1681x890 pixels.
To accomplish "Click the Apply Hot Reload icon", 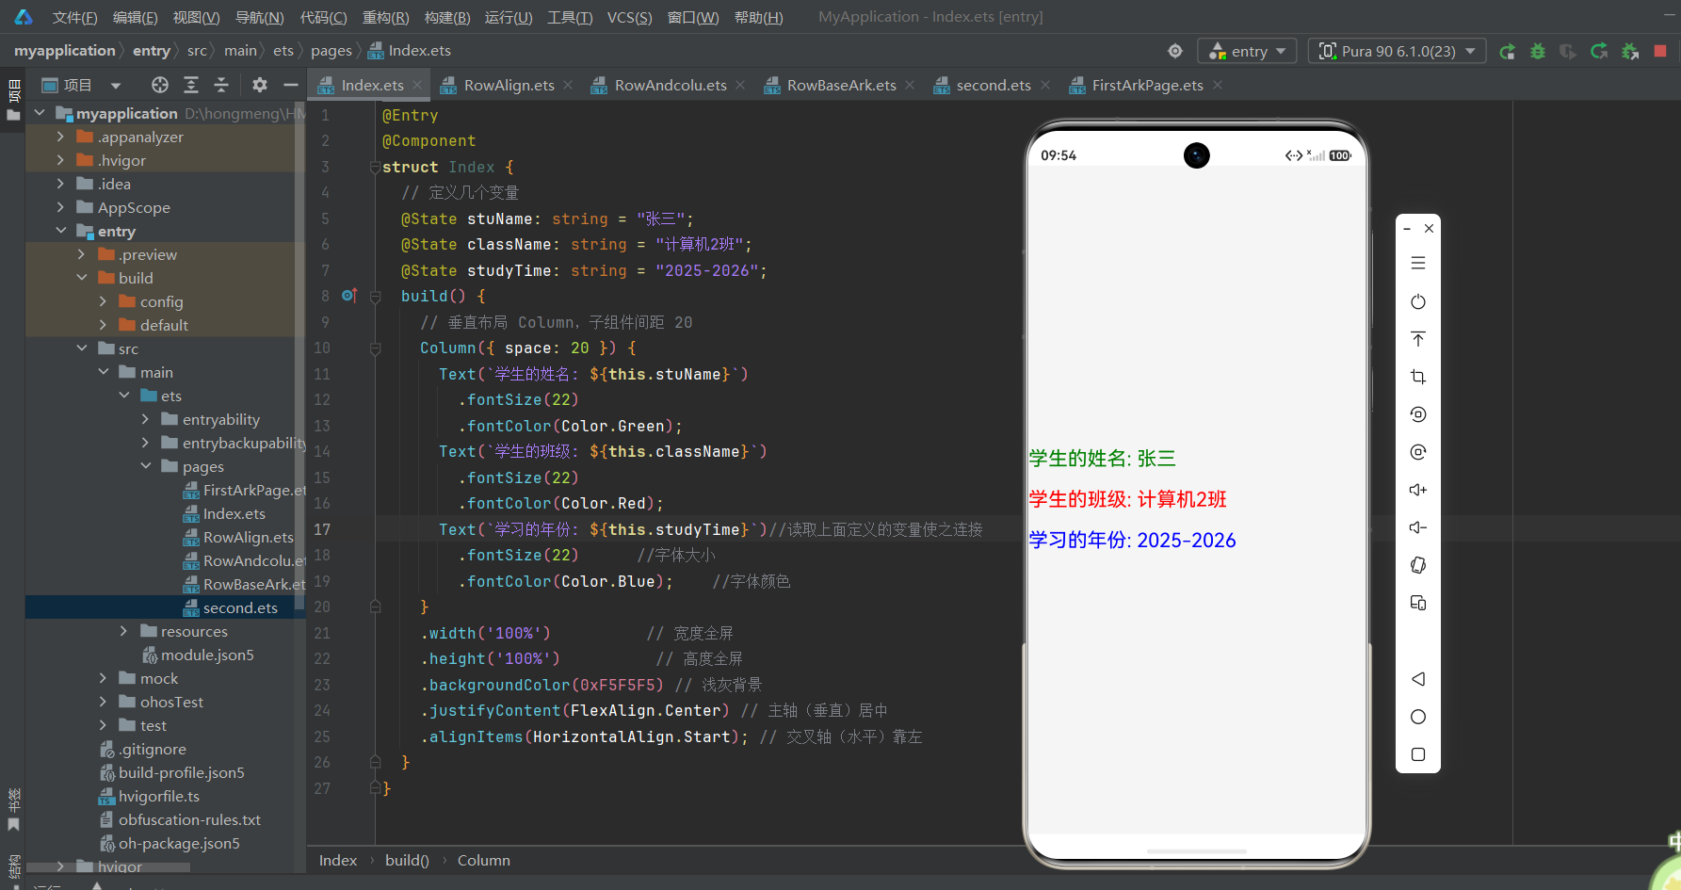I will 1599,51.
